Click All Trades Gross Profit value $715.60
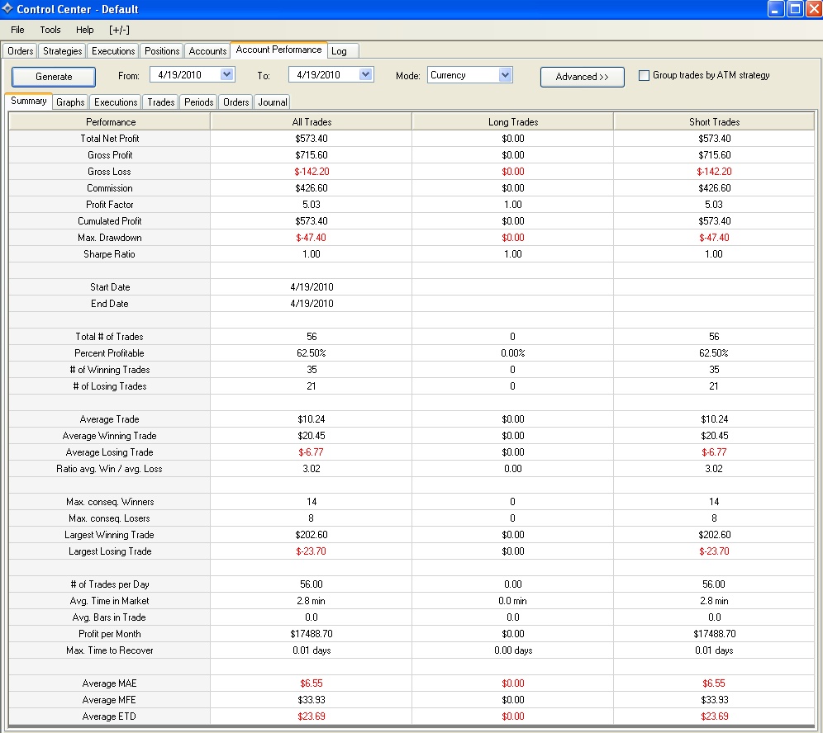 (312, 155)
